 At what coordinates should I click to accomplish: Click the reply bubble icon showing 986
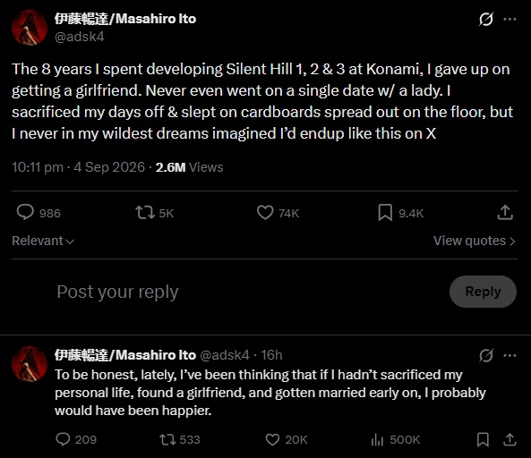pyautogui.click(x=25, y=212)
